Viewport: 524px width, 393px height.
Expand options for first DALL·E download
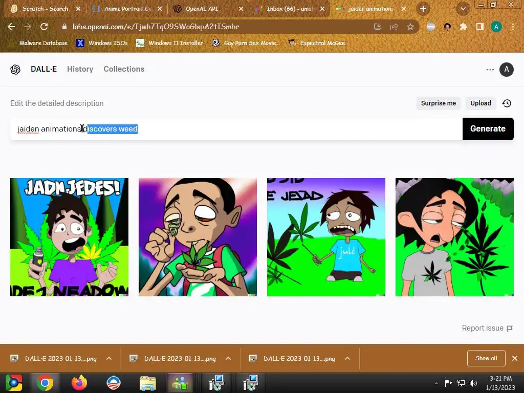tap(109, 358)
